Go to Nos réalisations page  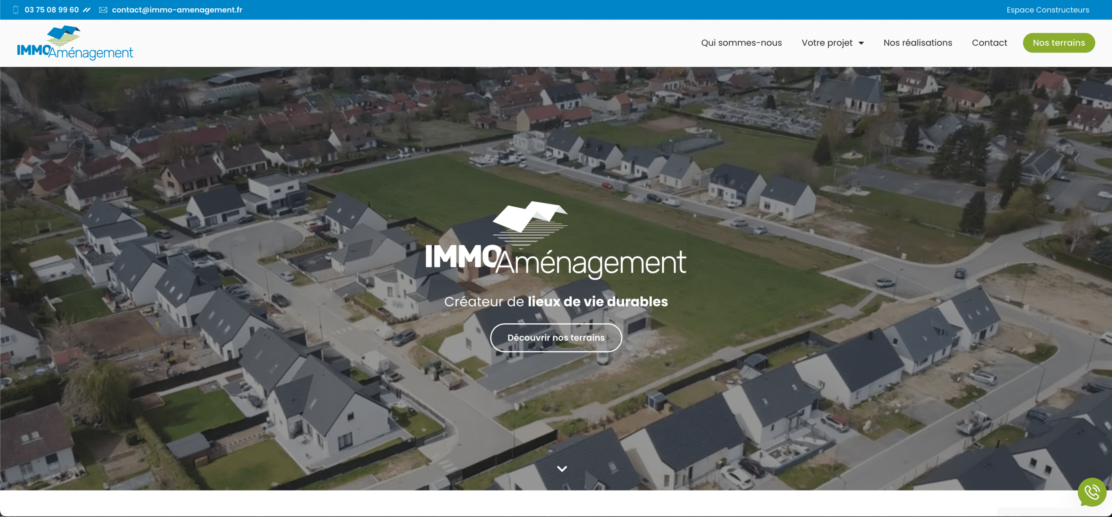point(917,43)
